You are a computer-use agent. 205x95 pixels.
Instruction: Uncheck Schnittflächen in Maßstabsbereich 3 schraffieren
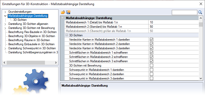(151, 61)
